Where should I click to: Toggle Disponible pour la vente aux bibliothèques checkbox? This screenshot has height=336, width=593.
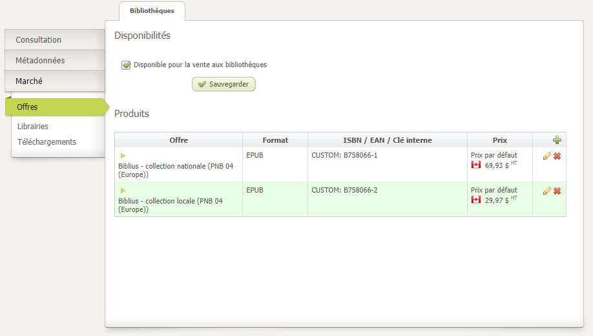(x=126, y=65)
